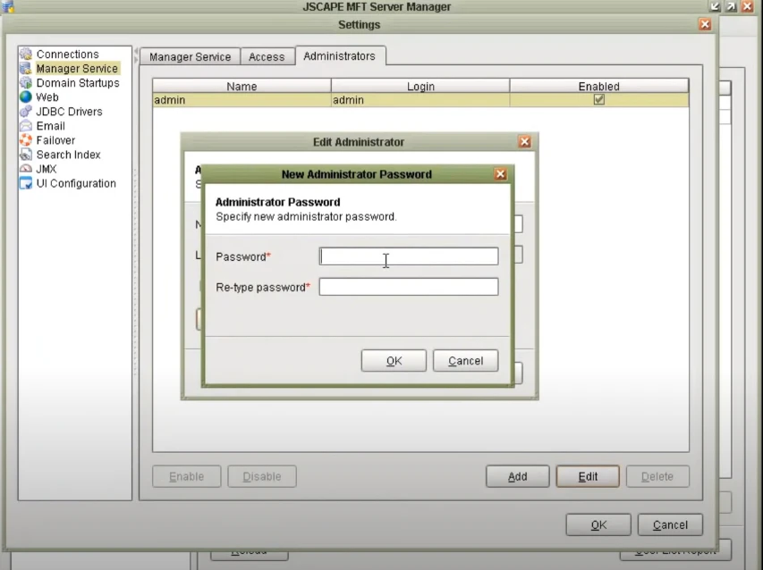763x570 pixels.
Task: Select the Administrators tab
Action: click(x=340, y=55)
